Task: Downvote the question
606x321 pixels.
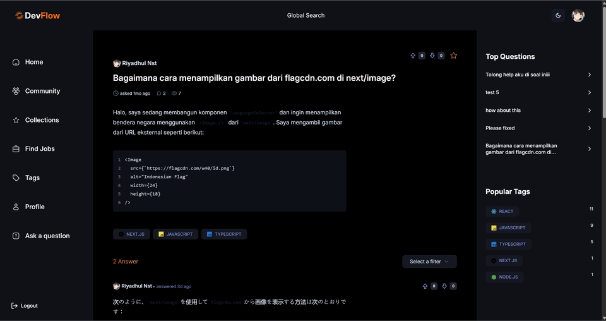Action: click(x=432, y=56)
